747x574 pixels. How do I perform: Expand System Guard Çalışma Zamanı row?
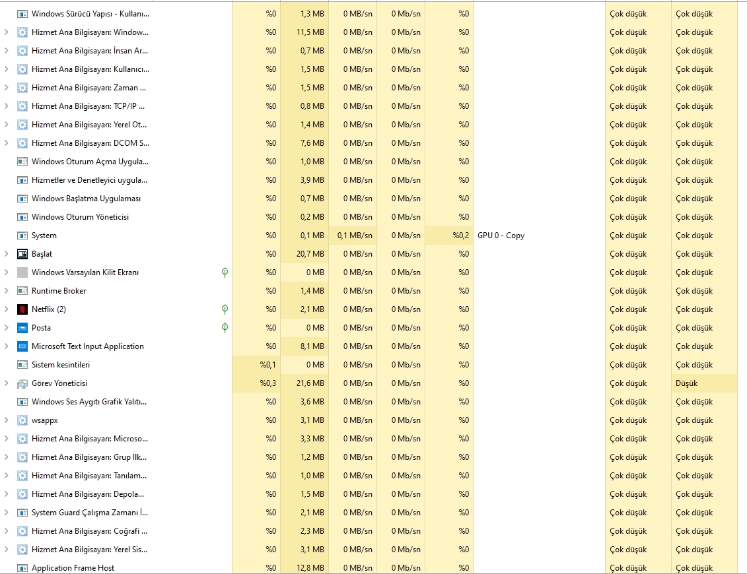pyautogui.click(x=6, y=513)
